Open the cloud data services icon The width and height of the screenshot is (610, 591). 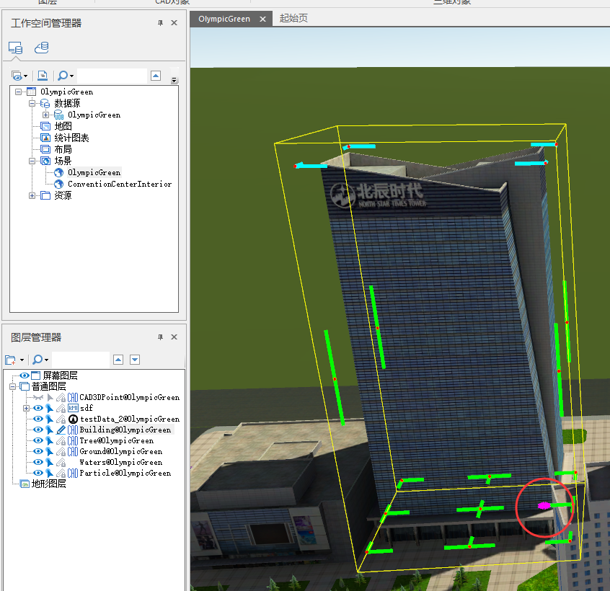pyautogui.click(x=42, y=48)
